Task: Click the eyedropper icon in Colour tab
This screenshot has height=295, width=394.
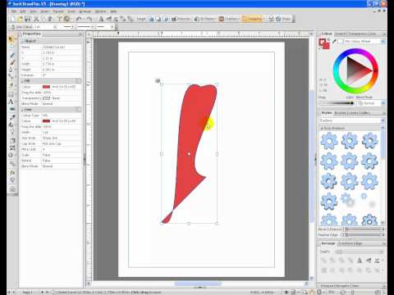Action: [x=334, y=41]
